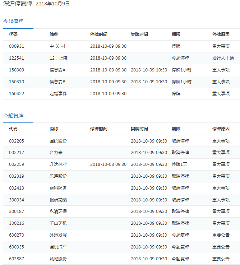Open the 外运发展 stock entry
This screenshot has width=240, height=265.
click(x=58, y=235)
